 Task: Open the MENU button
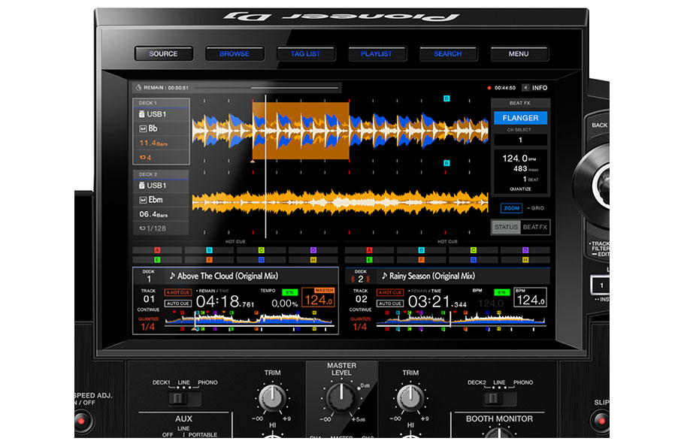(x=519, y=53)
